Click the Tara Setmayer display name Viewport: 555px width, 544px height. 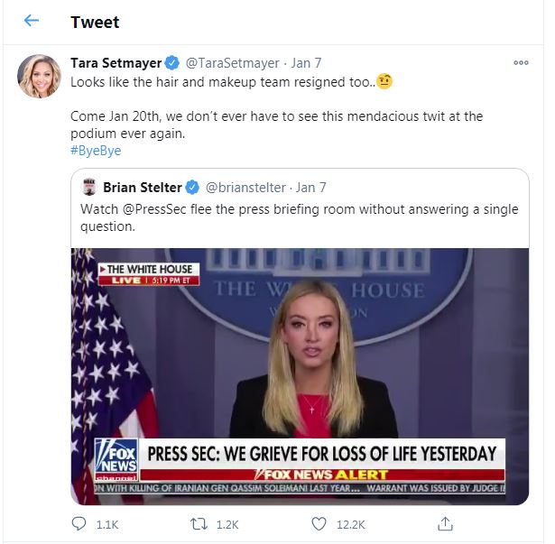coord(116,63)
